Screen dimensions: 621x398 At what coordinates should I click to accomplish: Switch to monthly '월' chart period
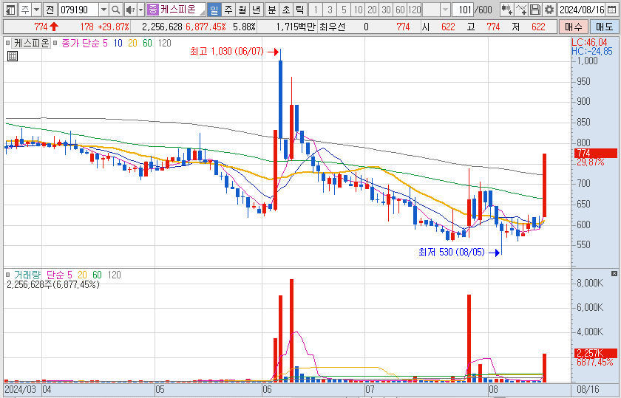(242, 10)
